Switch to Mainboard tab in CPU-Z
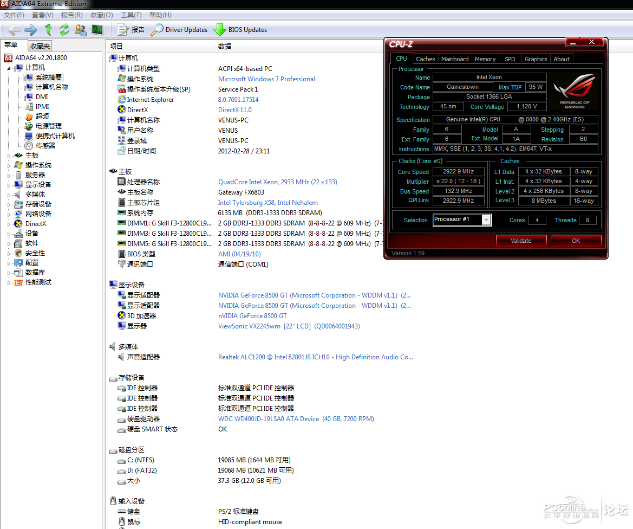 click(x=455, y=59)
